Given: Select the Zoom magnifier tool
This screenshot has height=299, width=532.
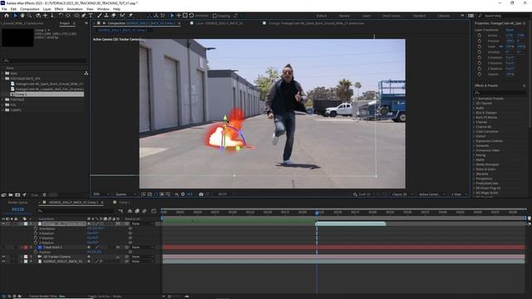Looking at the screenshot, I should (x=30, y=16).
